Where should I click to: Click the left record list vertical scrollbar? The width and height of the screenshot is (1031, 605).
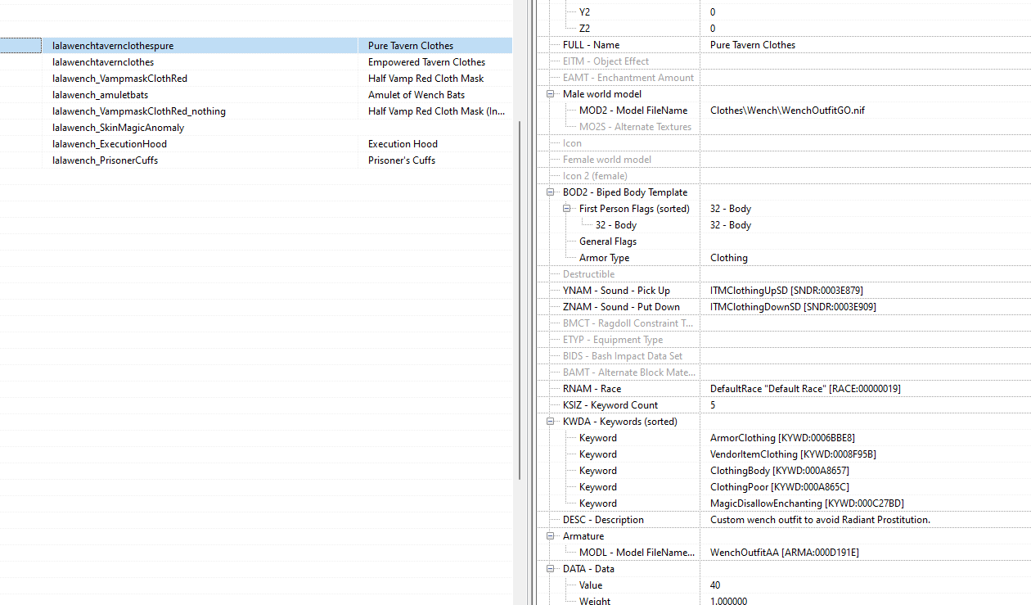(520, 300)
